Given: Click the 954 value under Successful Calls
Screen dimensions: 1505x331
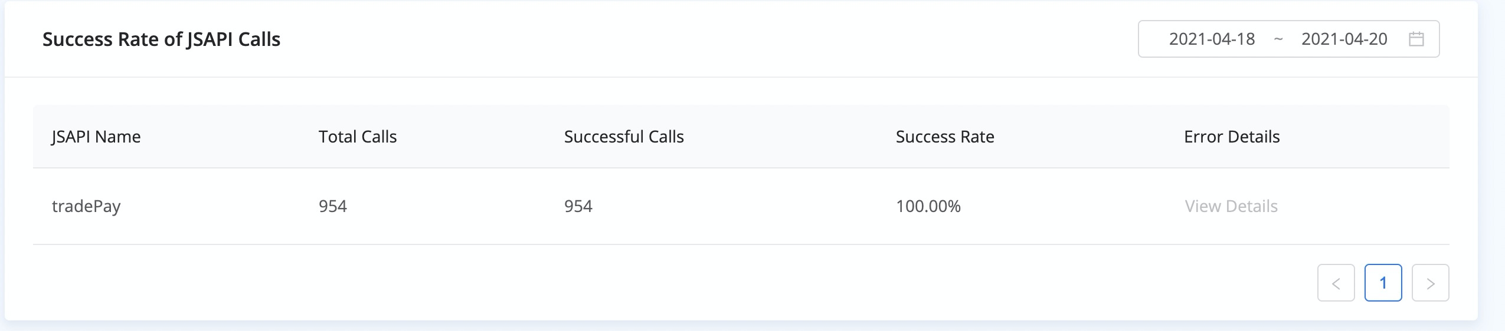Looking at the screenshot, I should pyautogui.click(x=578, y=206).
